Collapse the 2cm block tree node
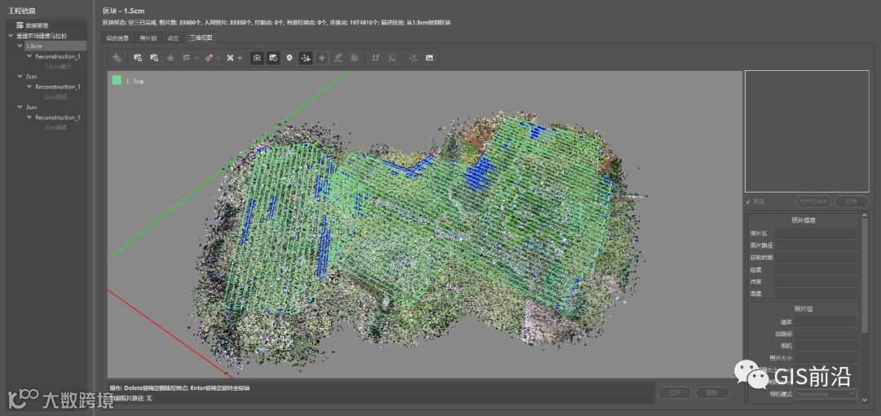The image size is (881, 416). (x=20, y=77)
